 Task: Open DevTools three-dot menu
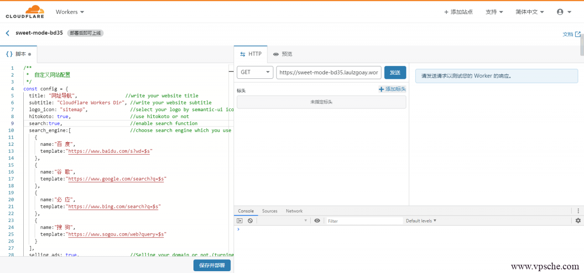(x=578, y=211)
